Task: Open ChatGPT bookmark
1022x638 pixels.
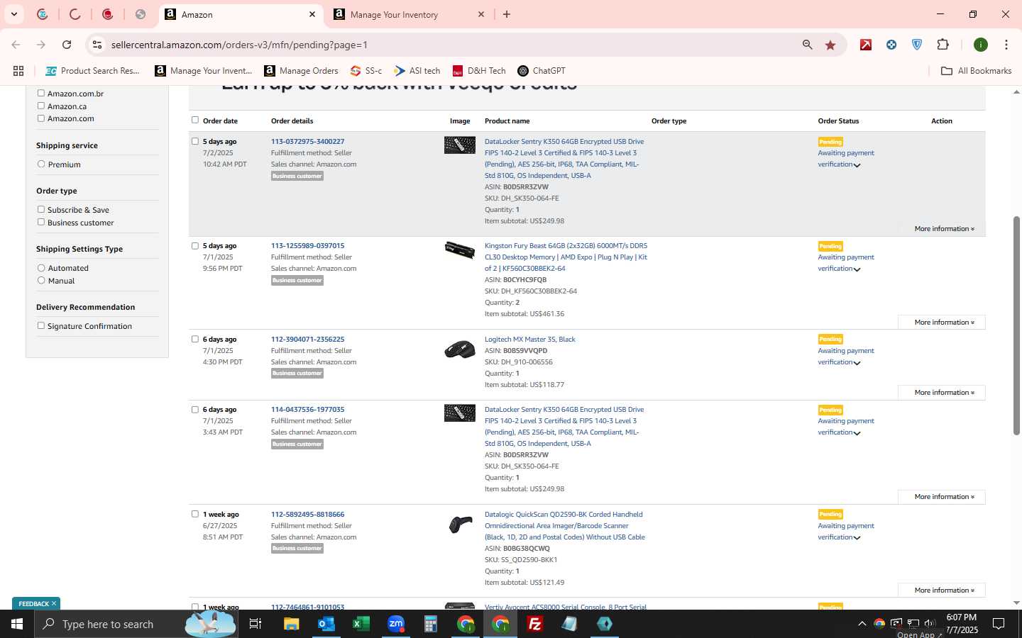Action: [542, 71]
